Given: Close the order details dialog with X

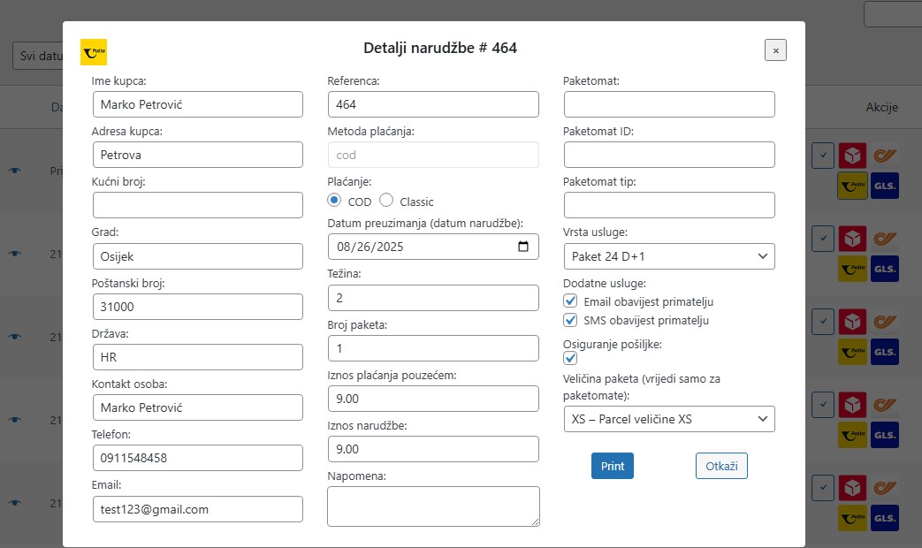Looking at the screenshot, I should (775, 50).
